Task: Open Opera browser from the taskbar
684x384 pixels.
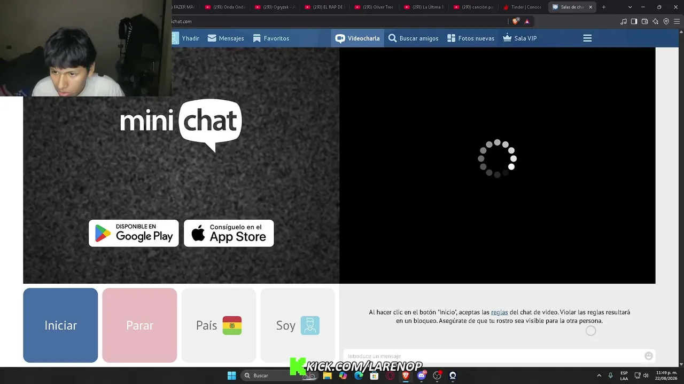Action: (390, 375)
